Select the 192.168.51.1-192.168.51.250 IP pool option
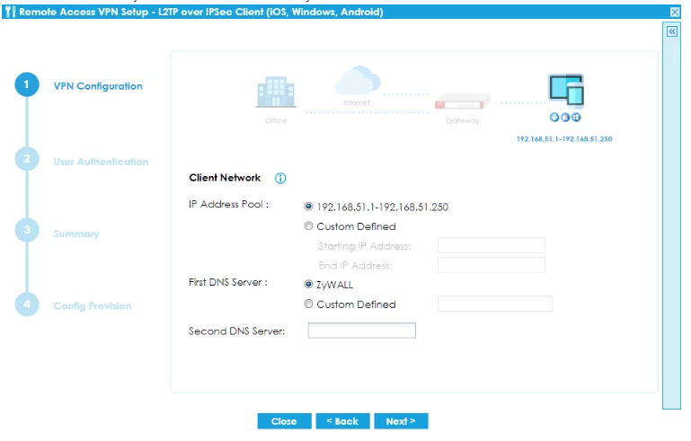The height and width of the screenshot is (441, 691). pyautogui.click(x=309, y=207)
